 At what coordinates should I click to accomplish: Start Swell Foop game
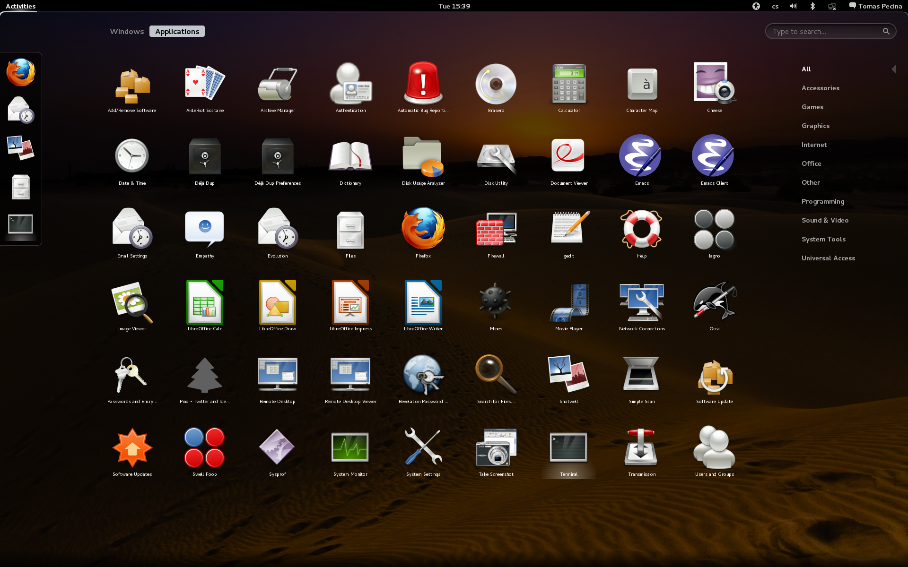(x=205, y=452)
